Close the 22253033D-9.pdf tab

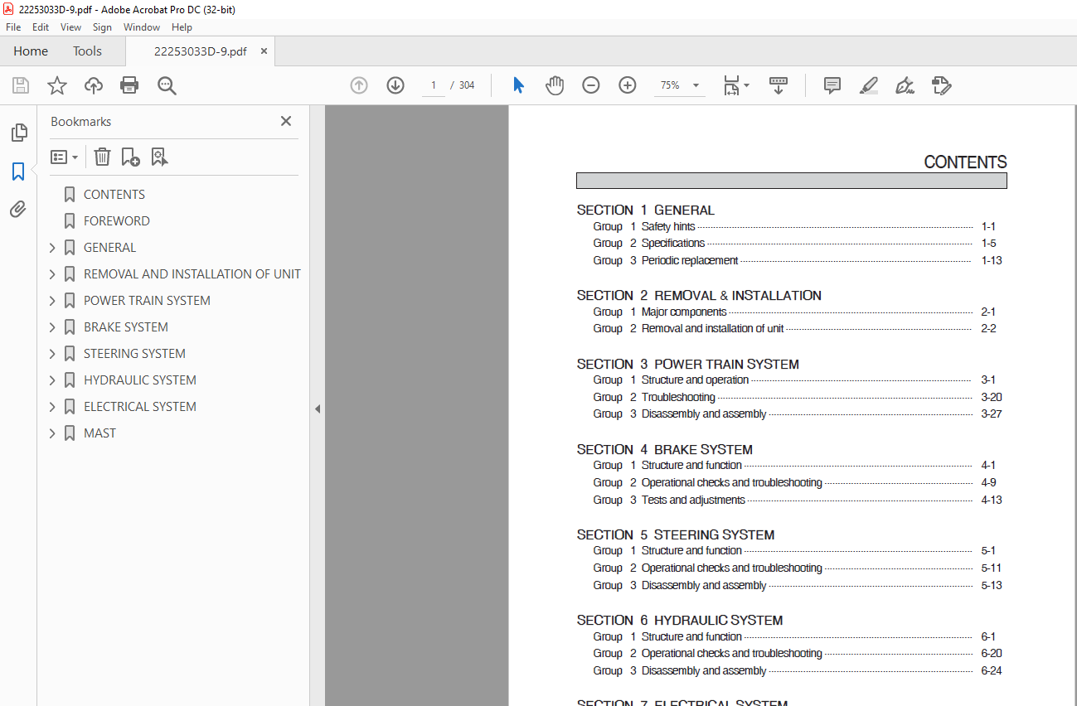[x=264, y=51]
